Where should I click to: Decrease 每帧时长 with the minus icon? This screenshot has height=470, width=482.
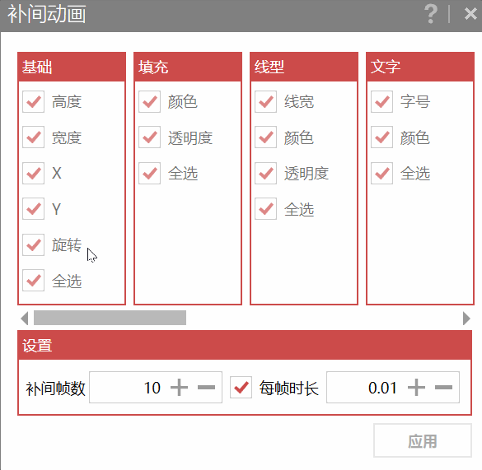tap(443, 388)
